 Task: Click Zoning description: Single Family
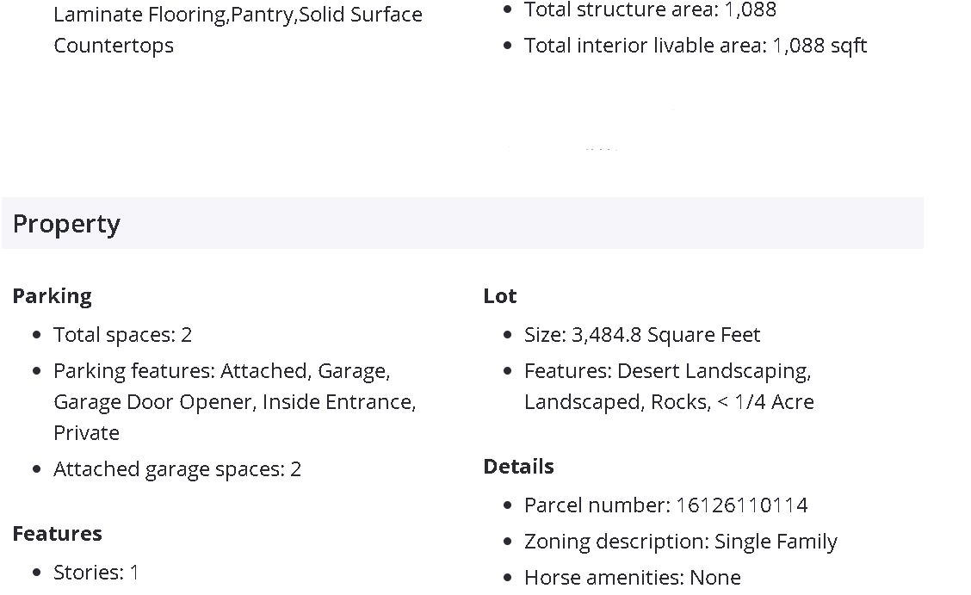[x=680, y=542]
